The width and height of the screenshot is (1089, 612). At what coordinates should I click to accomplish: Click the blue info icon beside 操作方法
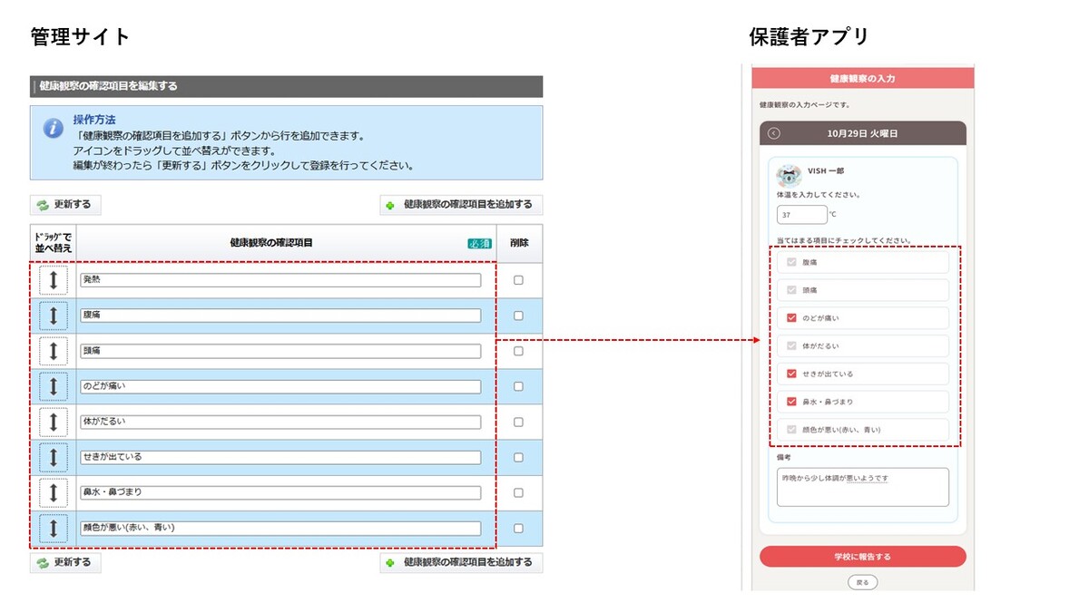click(54, 128)
